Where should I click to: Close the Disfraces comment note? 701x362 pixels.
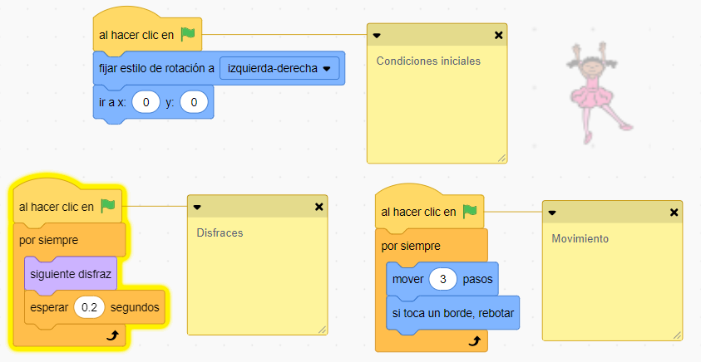[x=318, y=207]
